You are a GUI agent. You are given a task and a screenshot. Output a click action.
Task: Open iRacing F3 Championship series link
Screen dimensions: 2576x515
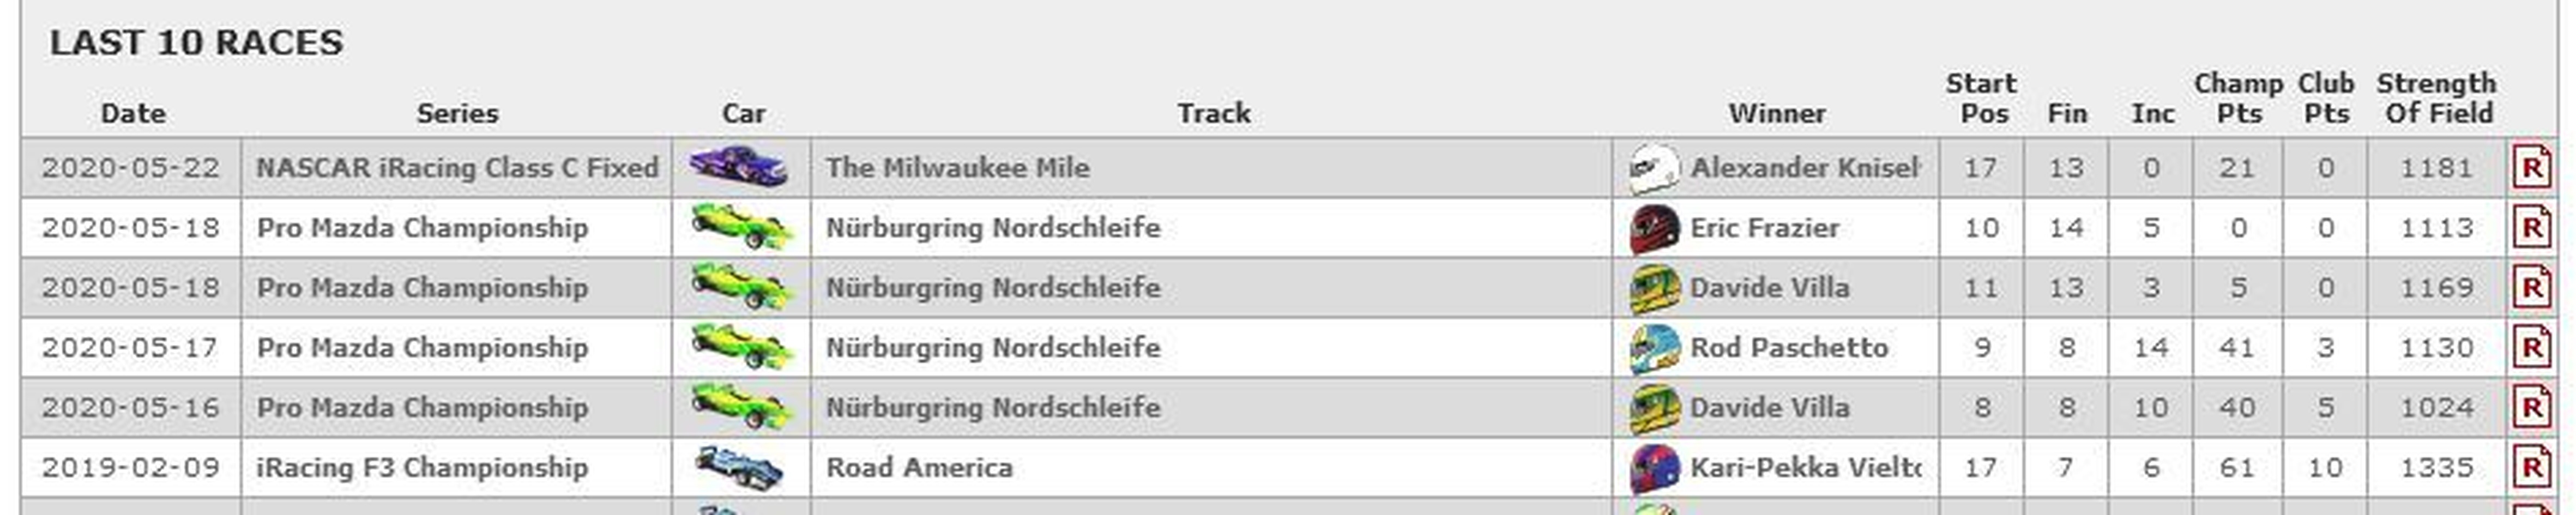coord(422,468)
